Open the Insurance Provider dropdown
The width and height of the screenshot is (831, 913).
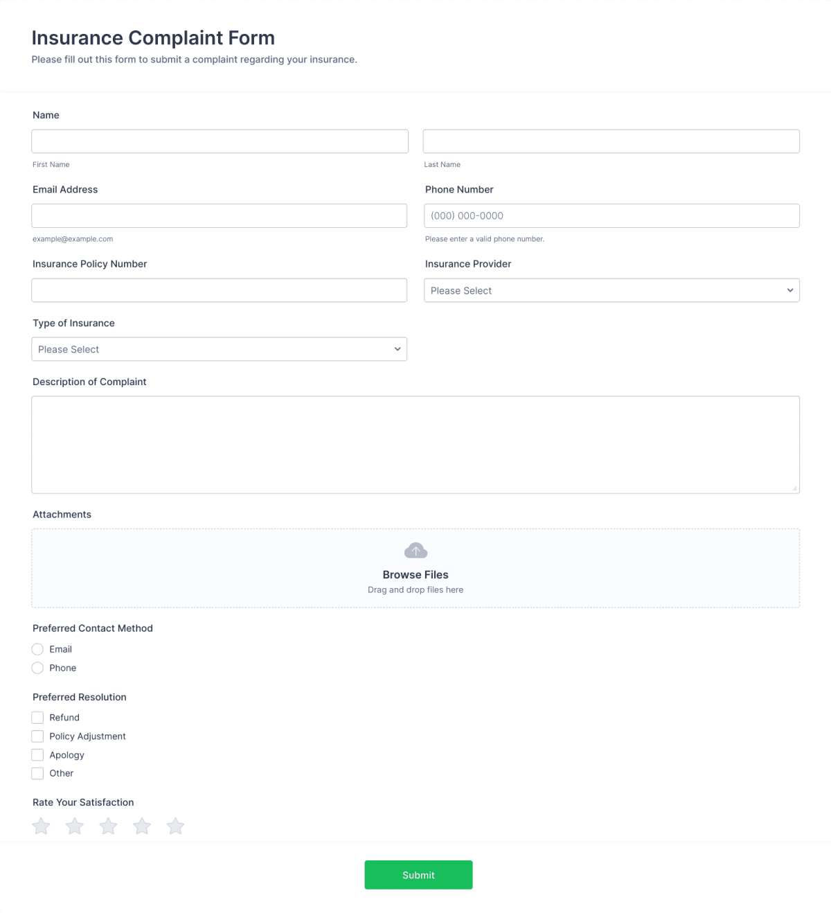click(x=611, y=290)
